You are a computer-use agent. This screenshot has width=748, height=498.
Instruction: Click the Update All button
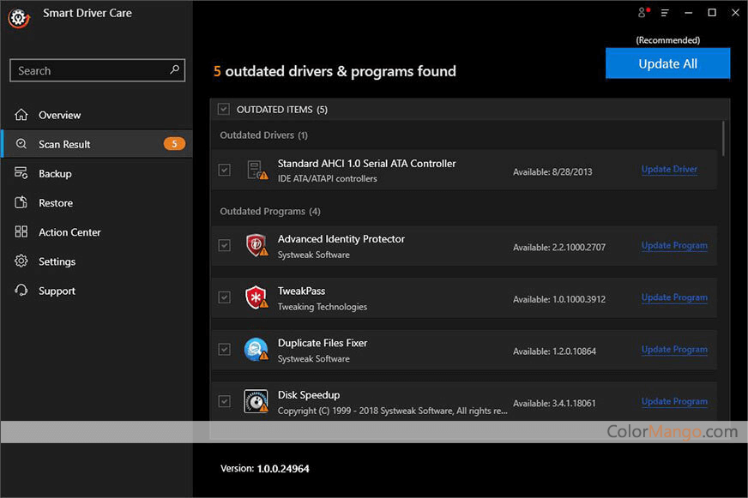[x=667, y=63]
